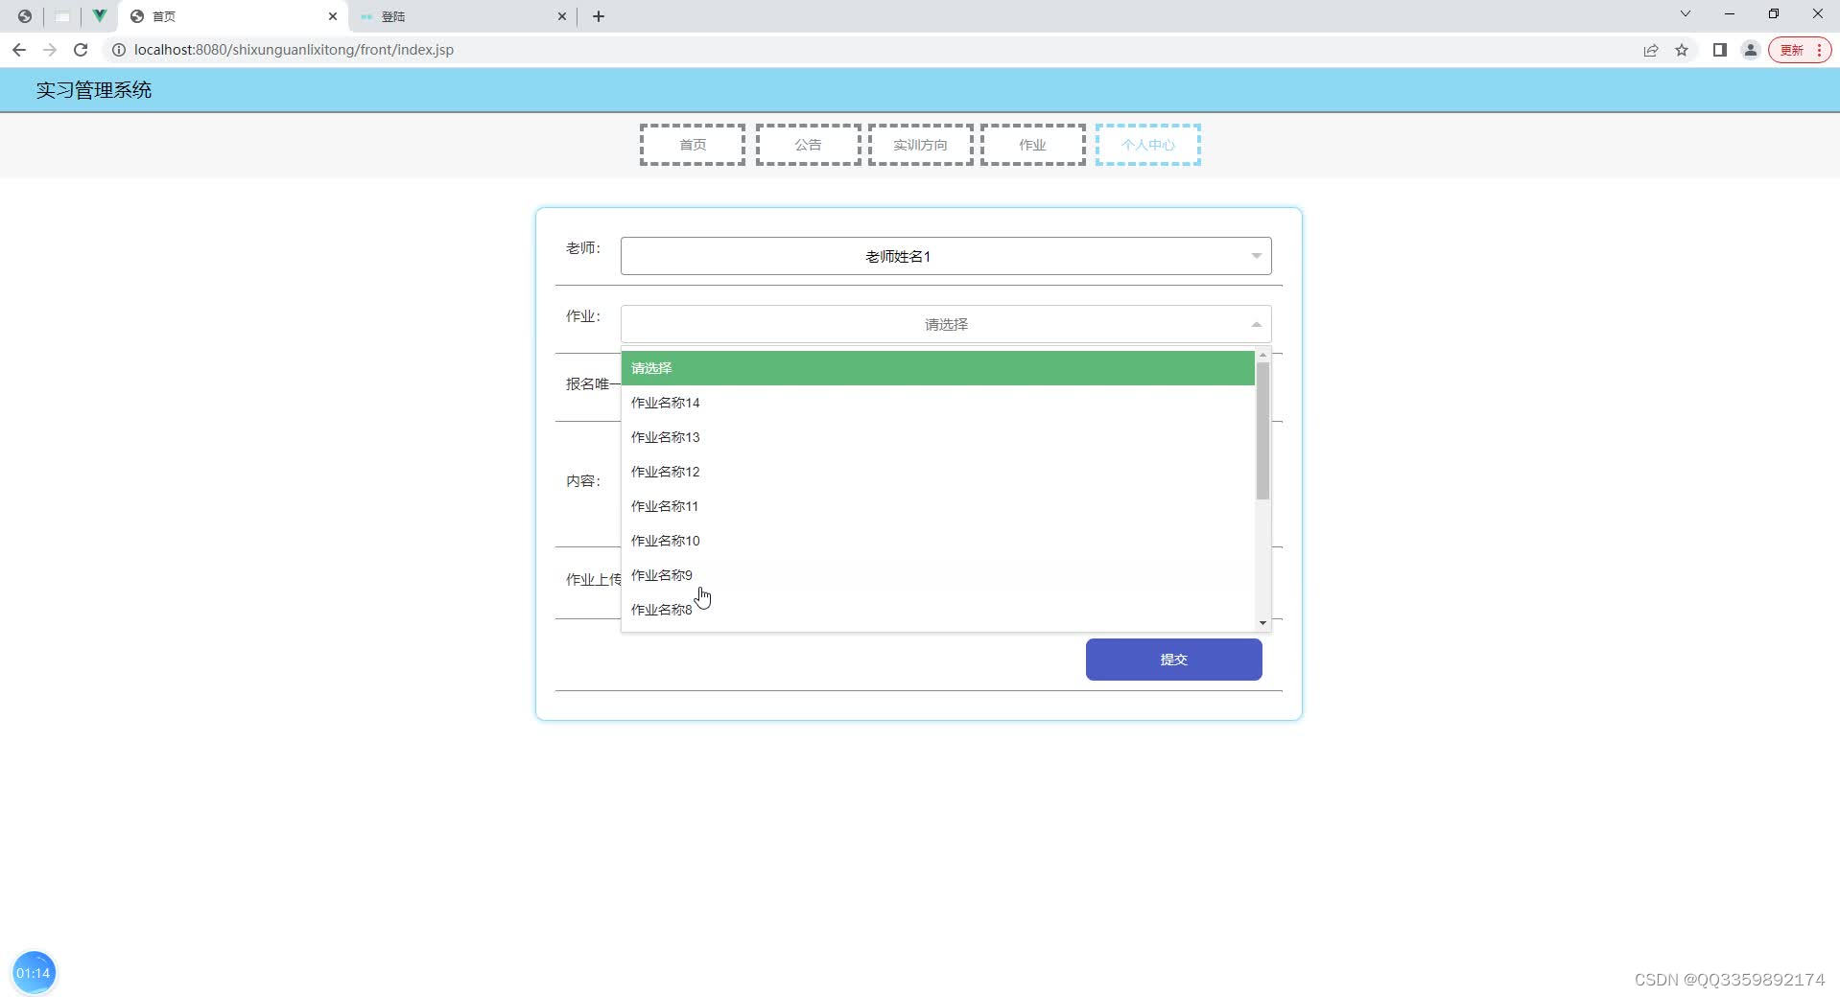Open the browser profile avatar icon
Image resolution: width=1840 pixels, height=997 pixels.
click(1751, 50)
